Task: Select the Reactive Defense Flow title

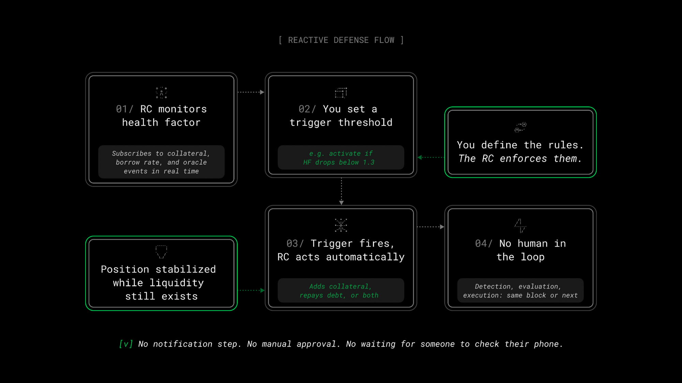Action: tap(341, 40)
